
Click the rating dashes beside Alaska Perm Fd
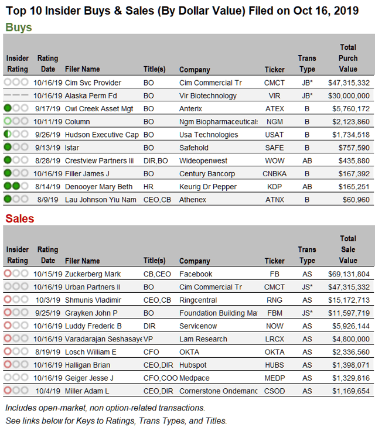(x=16, y=95)
